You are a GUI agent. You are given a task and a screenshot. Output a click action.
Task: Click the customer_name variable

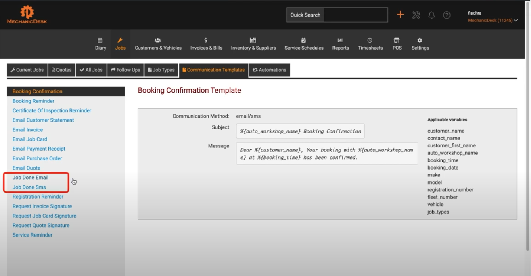pyautogui.click(x=446, y=131)
